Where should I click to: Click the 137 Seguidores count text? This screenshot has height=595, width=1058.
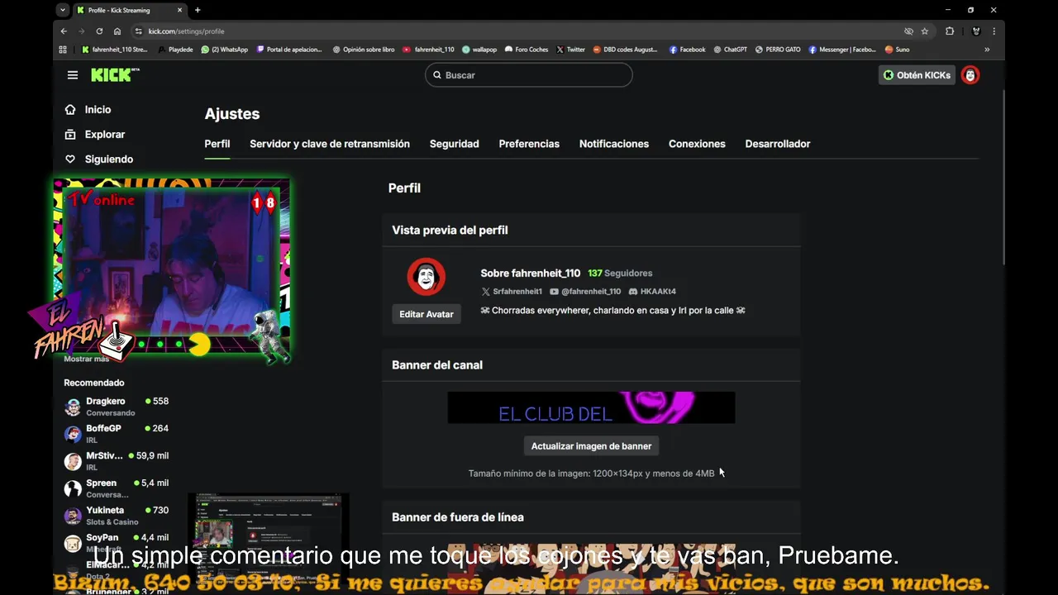(x=620, y=274)
